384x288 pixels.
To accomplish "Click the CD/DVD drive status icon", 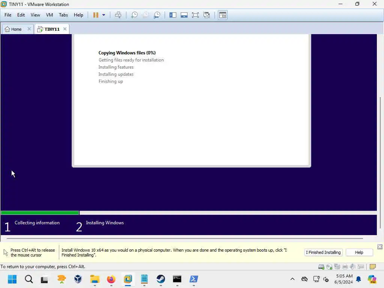I will click(x=329, y=267).
